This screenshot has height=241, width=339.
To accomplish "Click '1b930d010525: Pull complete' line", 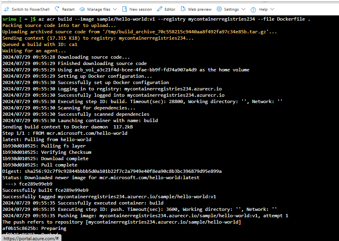I will [40, 165].
